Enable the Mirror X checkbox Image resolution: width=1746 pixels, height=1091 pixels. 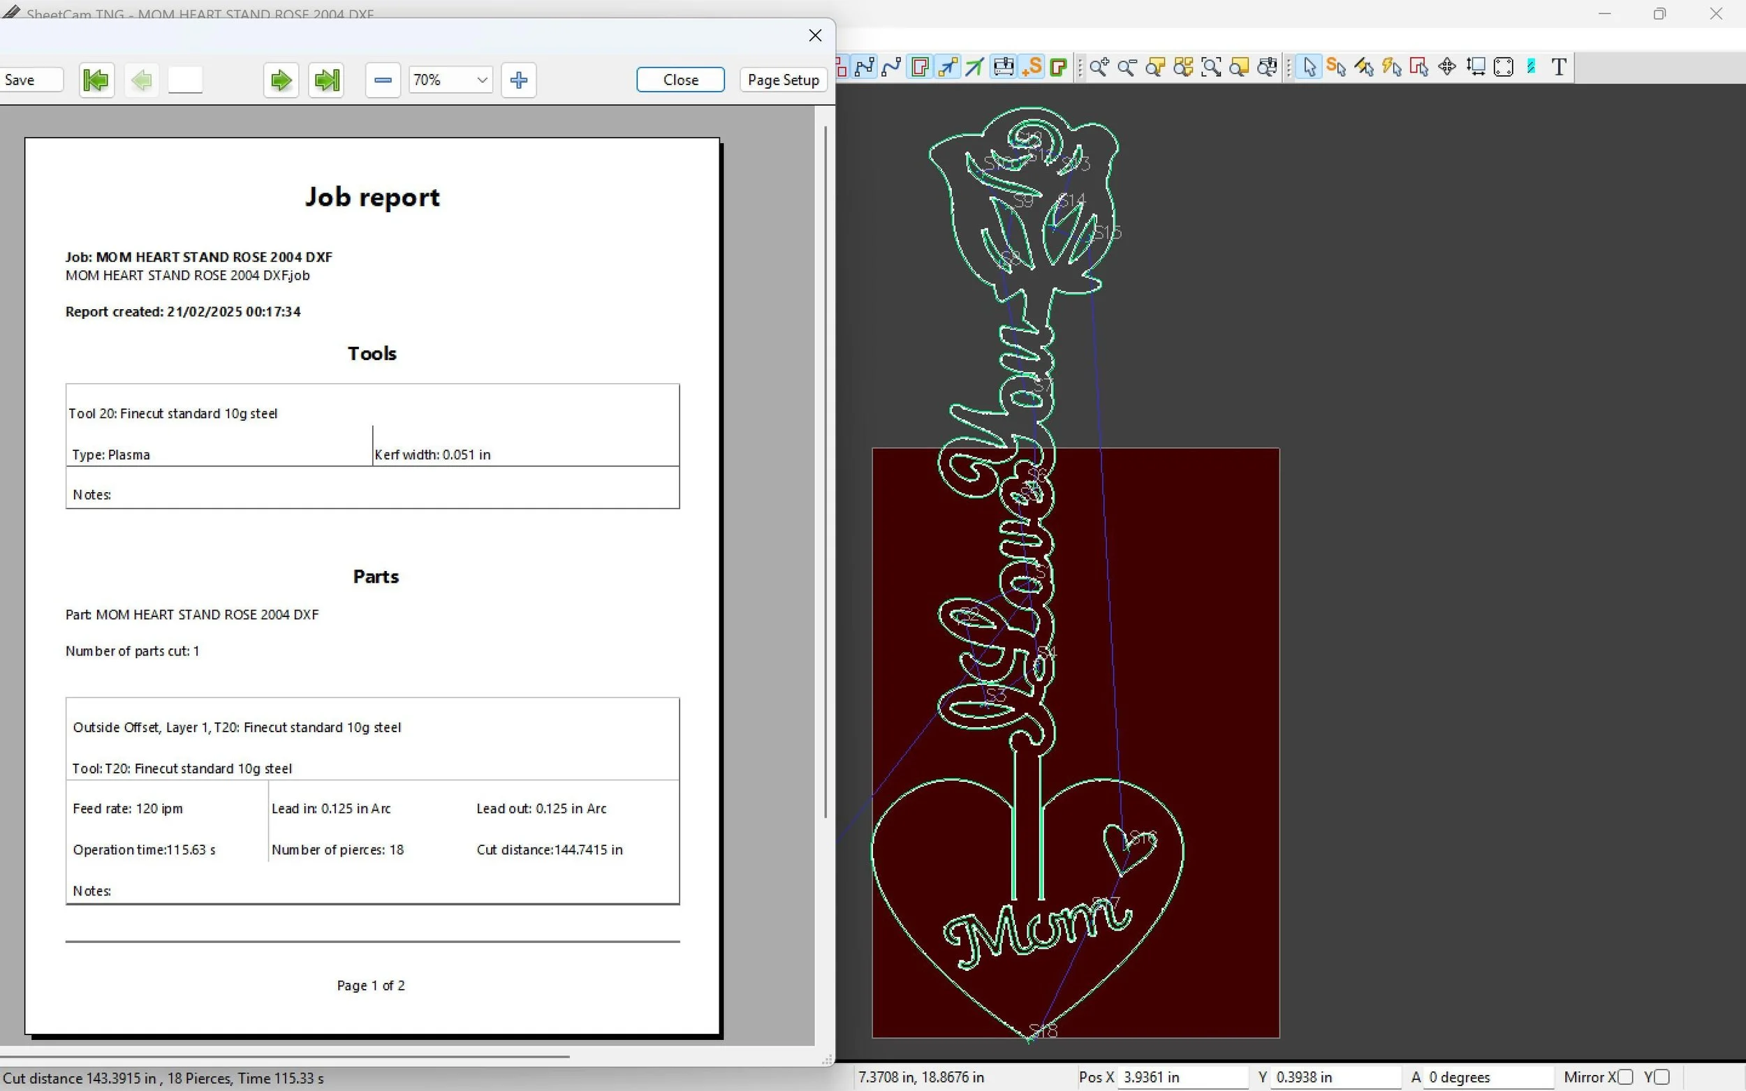coord(1625,1076)
